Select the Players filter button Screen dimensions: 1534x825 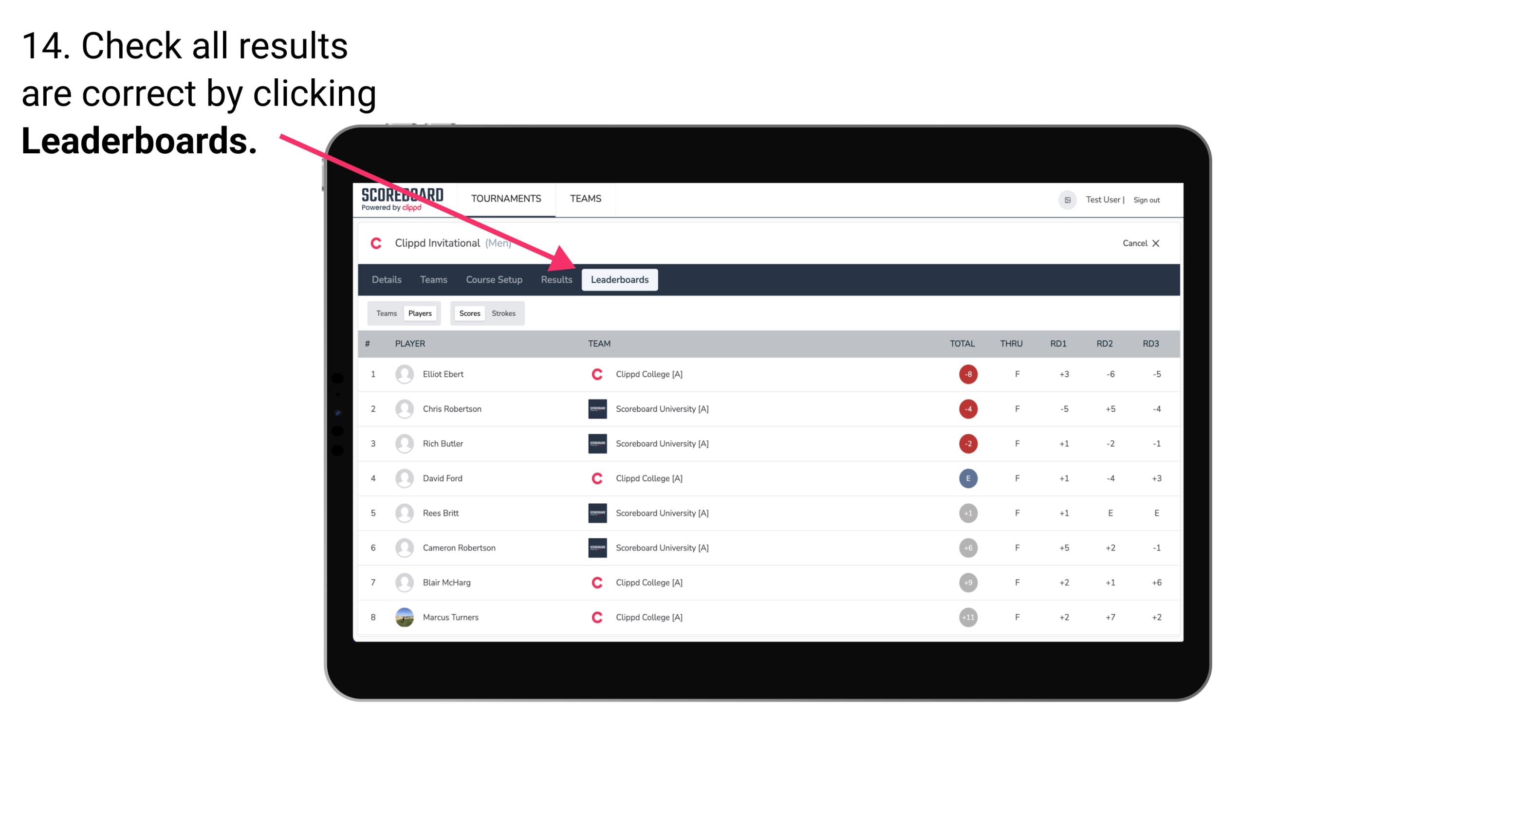click(419, 313)
